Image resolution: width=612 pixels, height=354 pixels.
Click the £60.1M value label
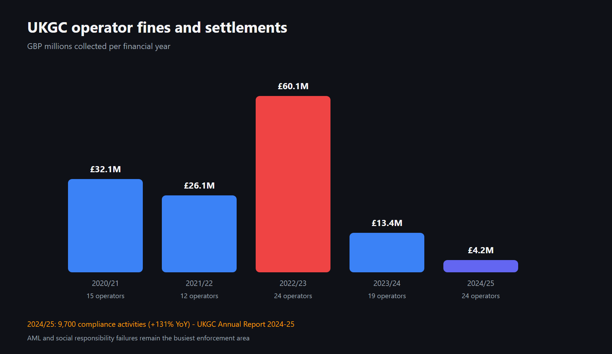(293, 86)
